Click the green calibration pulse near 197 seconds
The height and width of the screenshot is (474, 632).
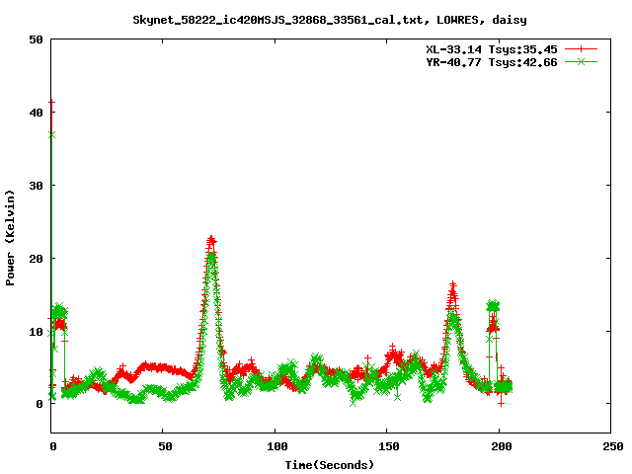[x=493, y=306]
